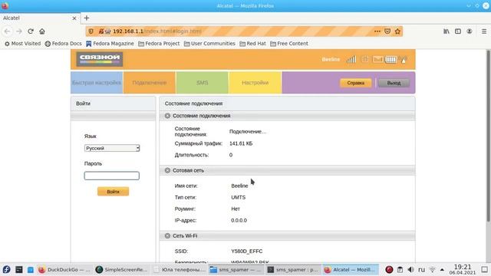Open the Firefox account icon
Viewport: 491px width, 276px height.
tap(470, 31)
